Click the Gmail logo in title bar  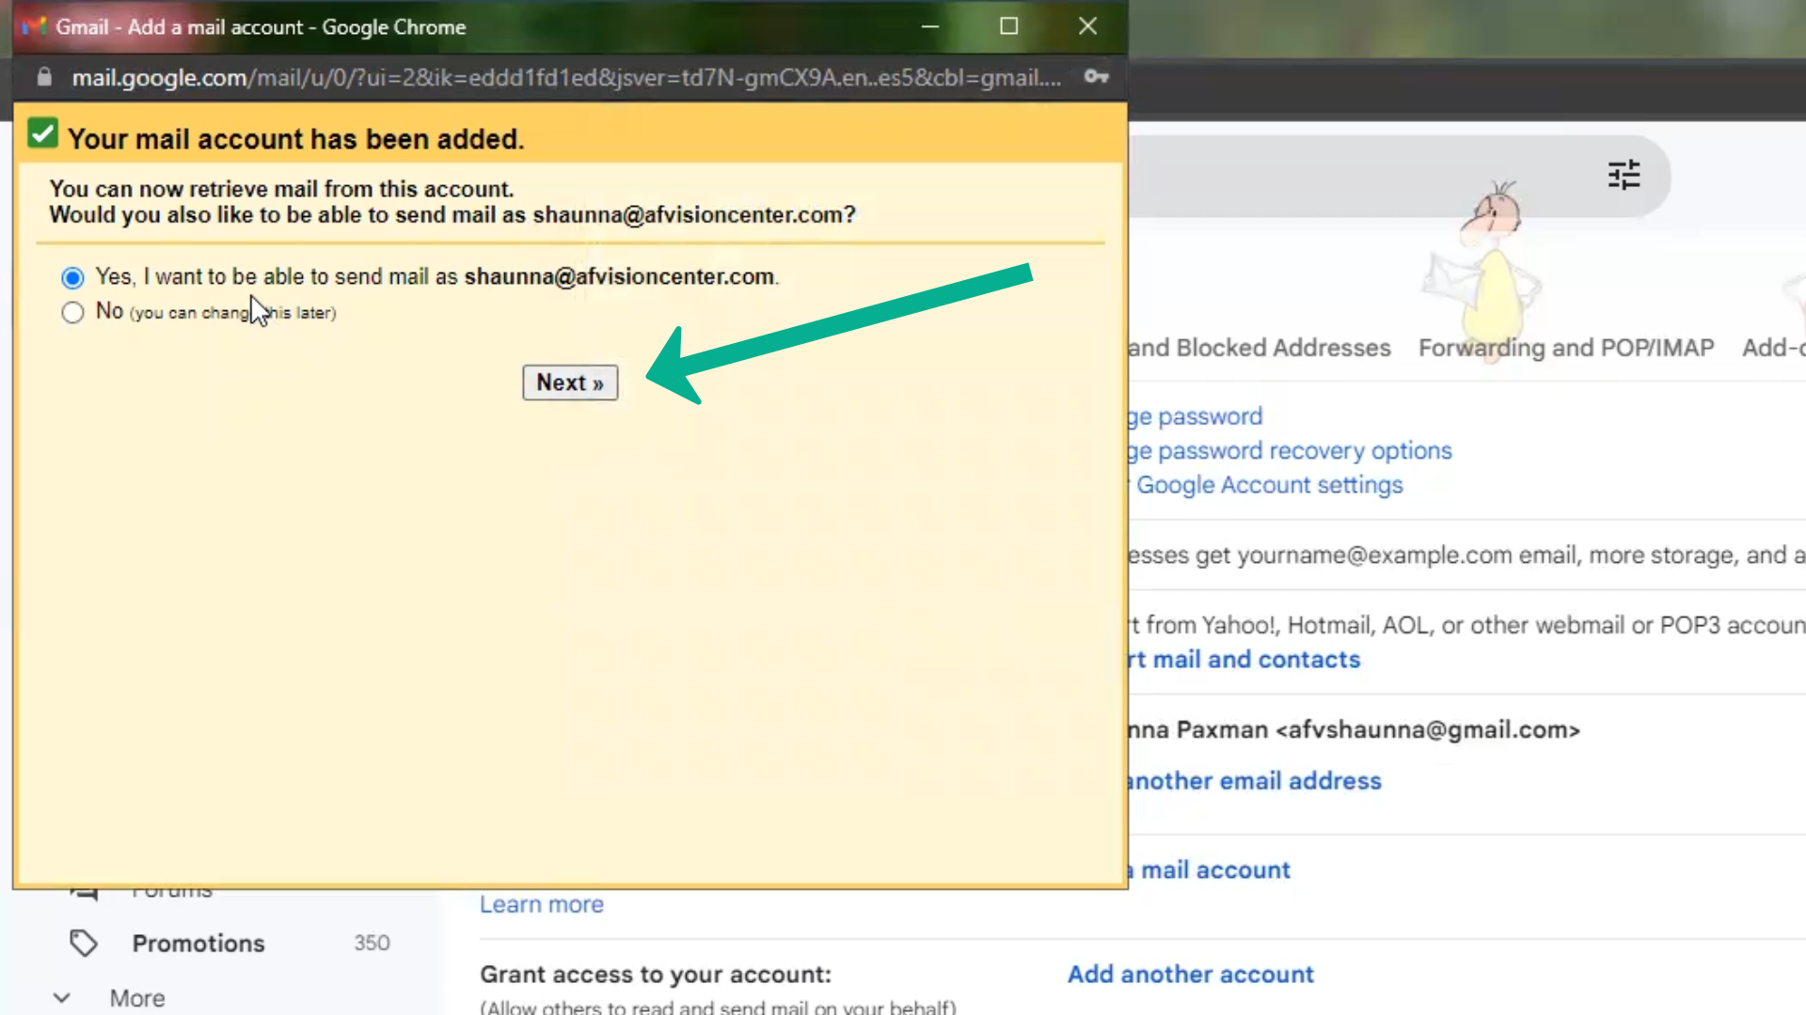34,26
